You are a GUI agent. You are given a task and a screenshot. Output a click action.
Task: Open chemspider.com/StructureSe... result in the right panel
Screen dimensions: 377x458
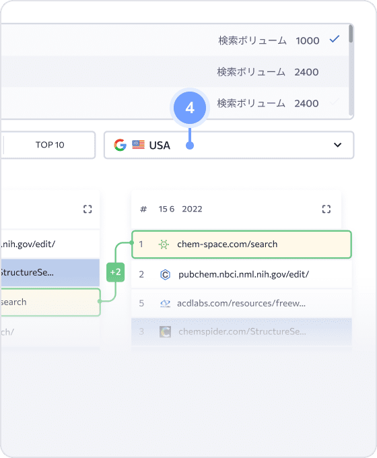242,332
